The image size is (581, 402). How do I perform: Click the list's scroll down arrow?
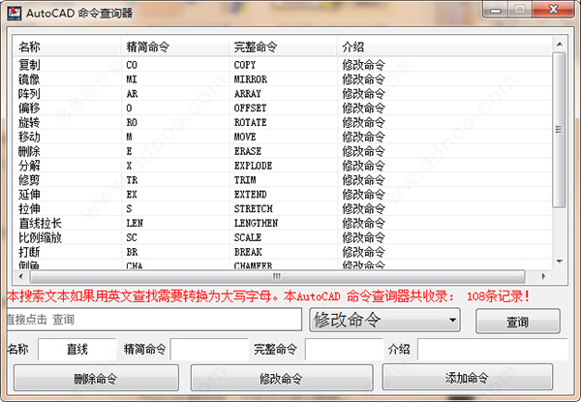pos(560,262)
